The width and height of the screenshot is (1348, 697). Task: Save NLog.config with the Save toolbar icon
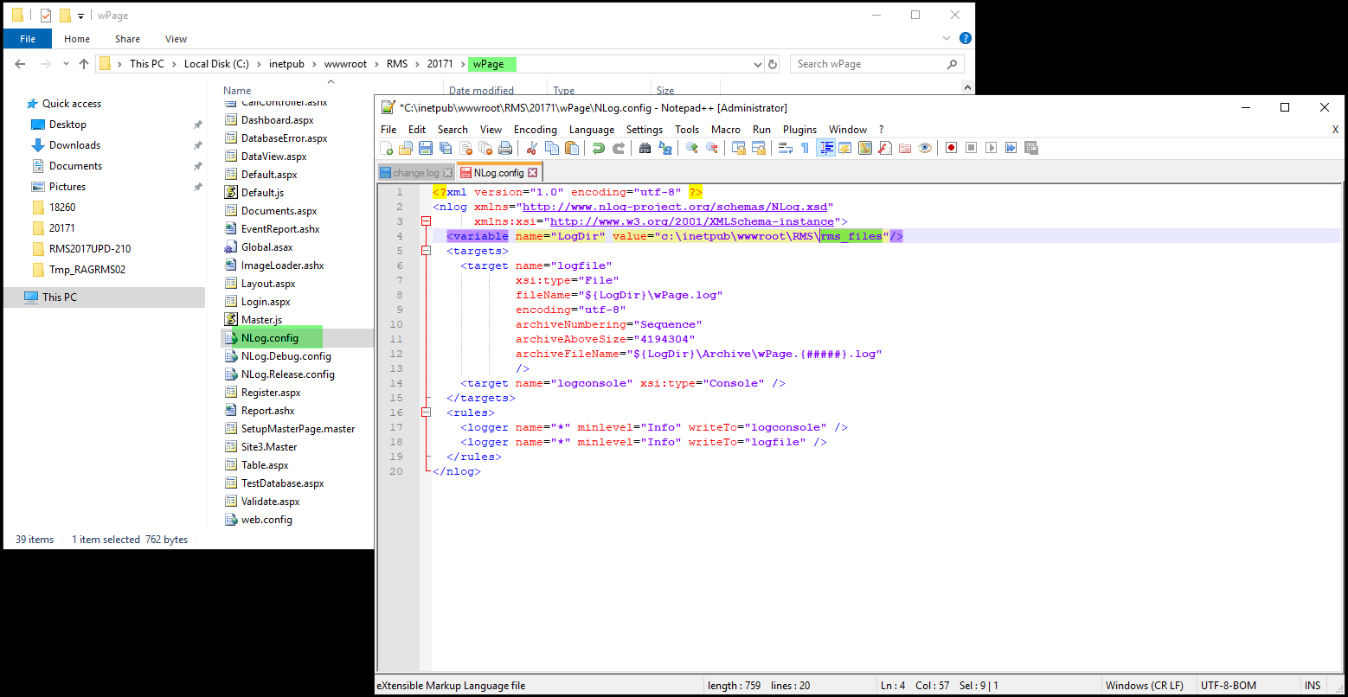pyautogui.click(x=426, y=148)
